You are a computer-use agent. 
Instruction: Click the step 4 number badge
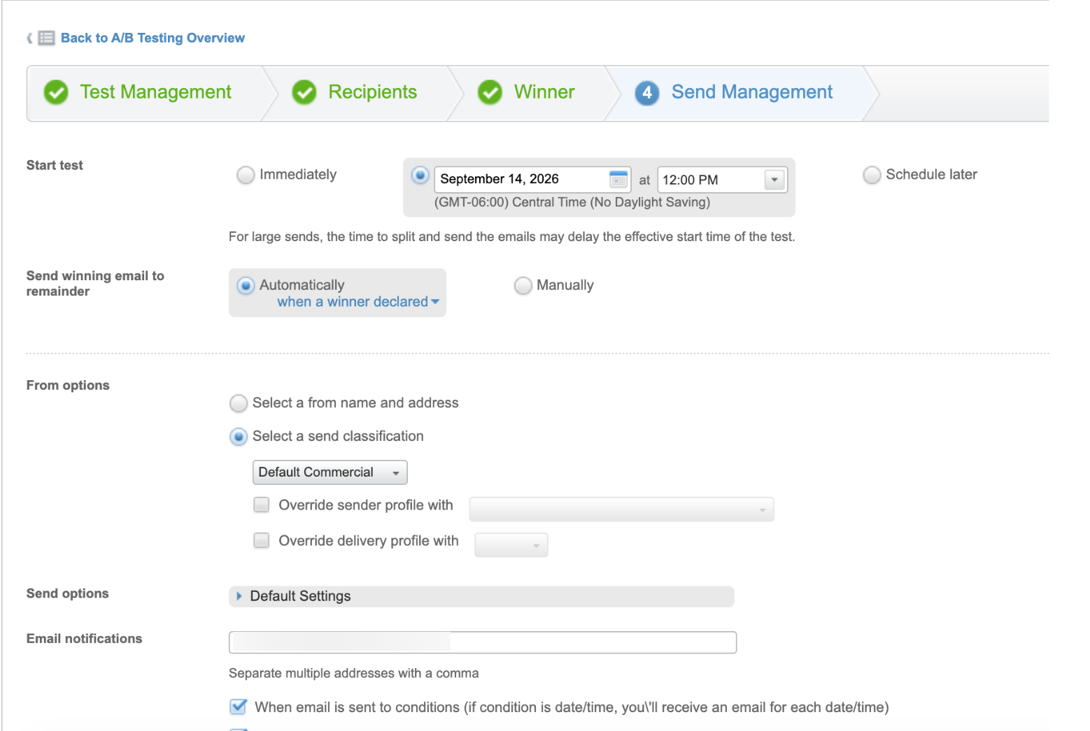point(647,93)
